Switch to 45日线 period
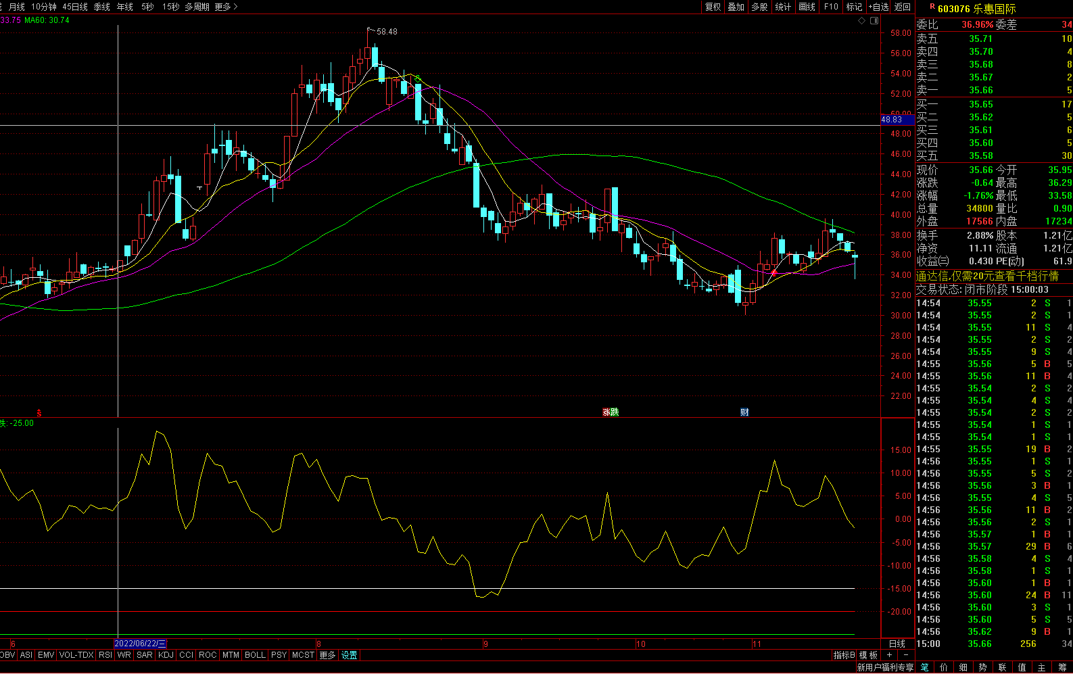This screenshot has height=674, width=1073. [x=75, y=7]
